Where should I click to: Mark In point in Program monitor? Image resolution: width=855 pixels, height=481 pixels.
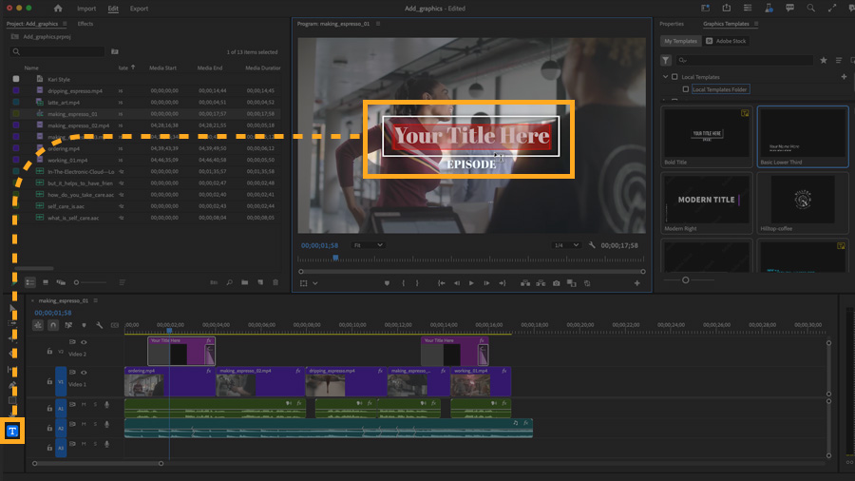point(404,283)
